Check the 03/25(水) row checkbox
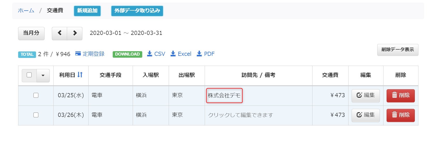The width and height of the screenshot is (434, 143). click(x=36, y=95)
